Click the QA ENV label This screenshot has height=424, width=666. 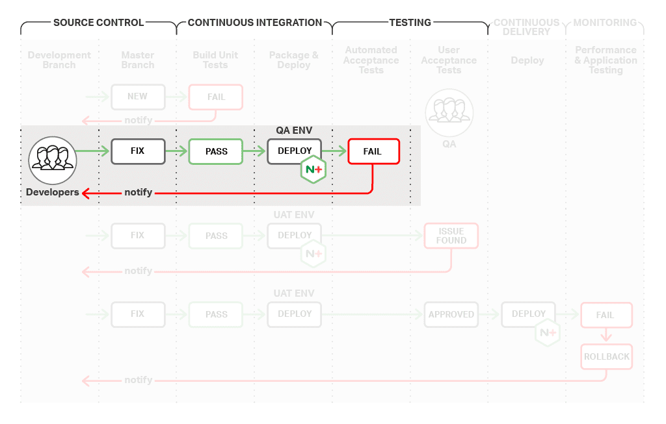pos(294,130)
